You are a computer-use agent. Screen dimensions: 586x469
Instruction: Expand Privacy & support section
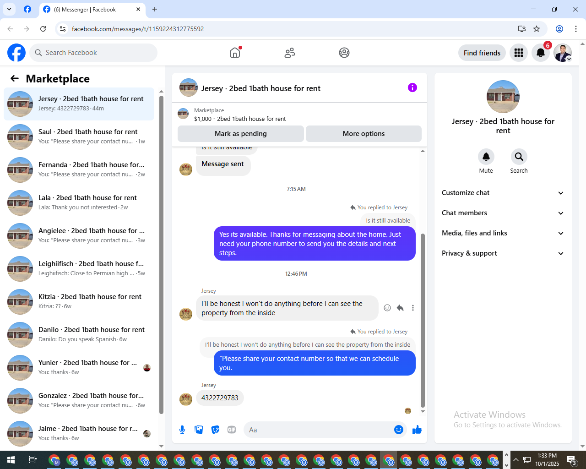coord(503,253)
